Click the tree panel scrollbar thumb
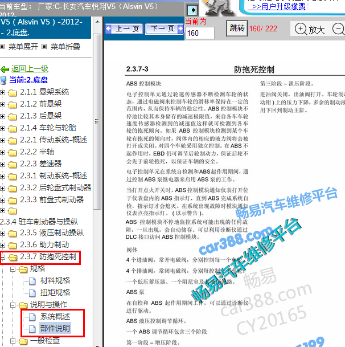The image size is (345, 347). [x=97, y=121]
